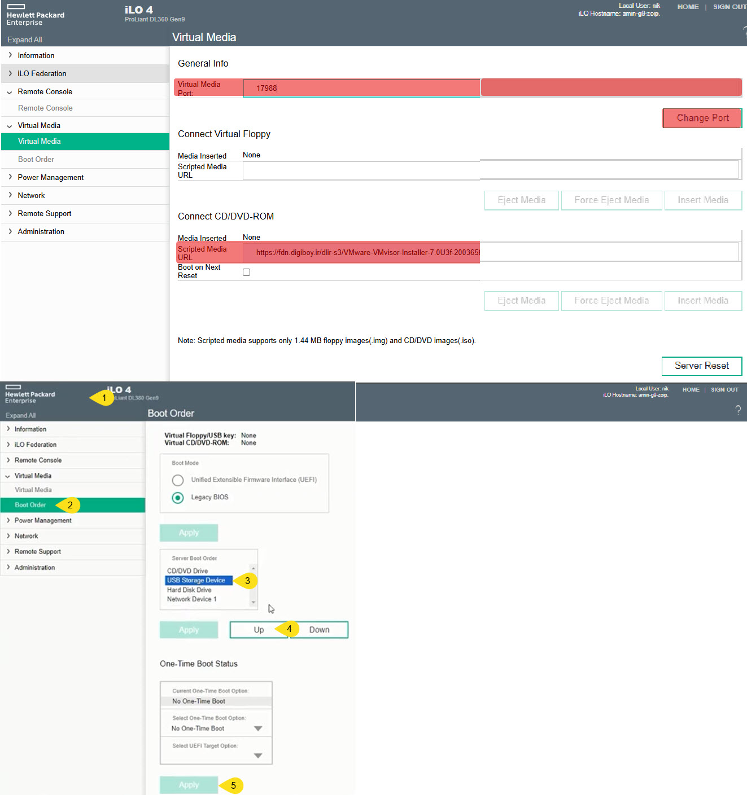
Task: Expand iLO Federation in Virtual Media window sidebar
Action: 10,73
